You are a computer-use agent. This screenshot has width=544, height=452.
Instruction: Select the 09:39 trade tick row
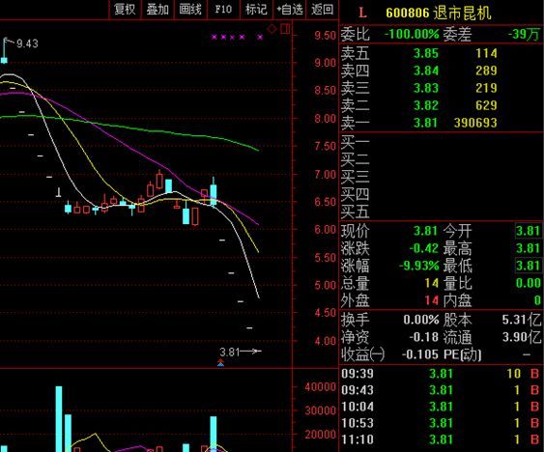tap(441, 374)
